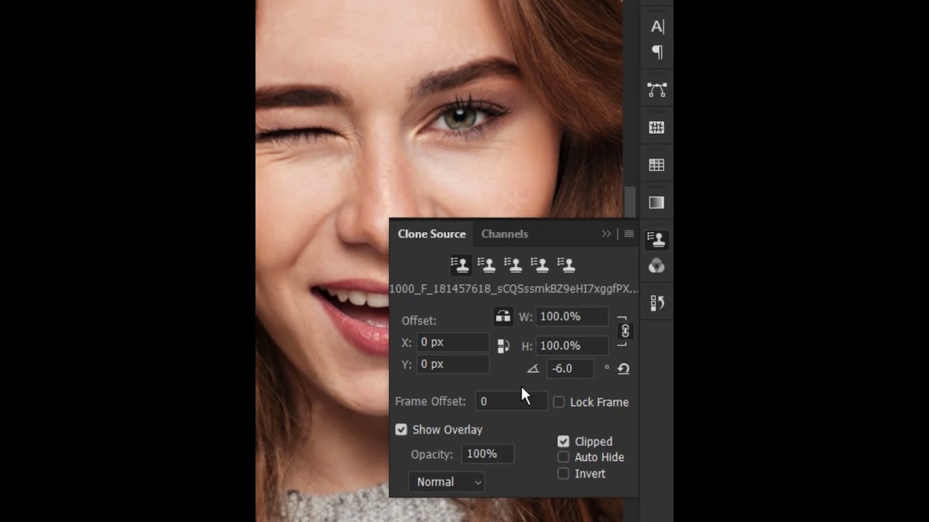Image resolution: width=929 pixels, height=522 pixels.
Task: Click the Offset: label
Action: point(419,320)
